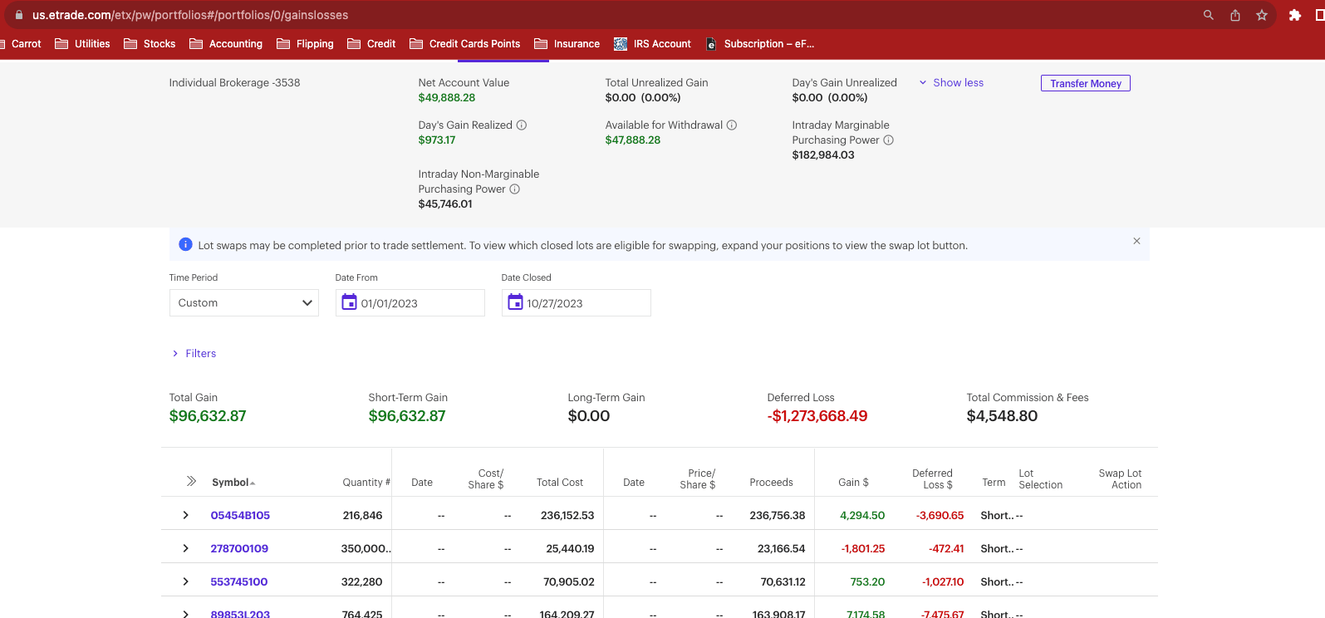Expand the 278700109 position row
Image resolution: width=1325 pixels, height=618 pixels.
pyautogui.click(x=185, y=548)
